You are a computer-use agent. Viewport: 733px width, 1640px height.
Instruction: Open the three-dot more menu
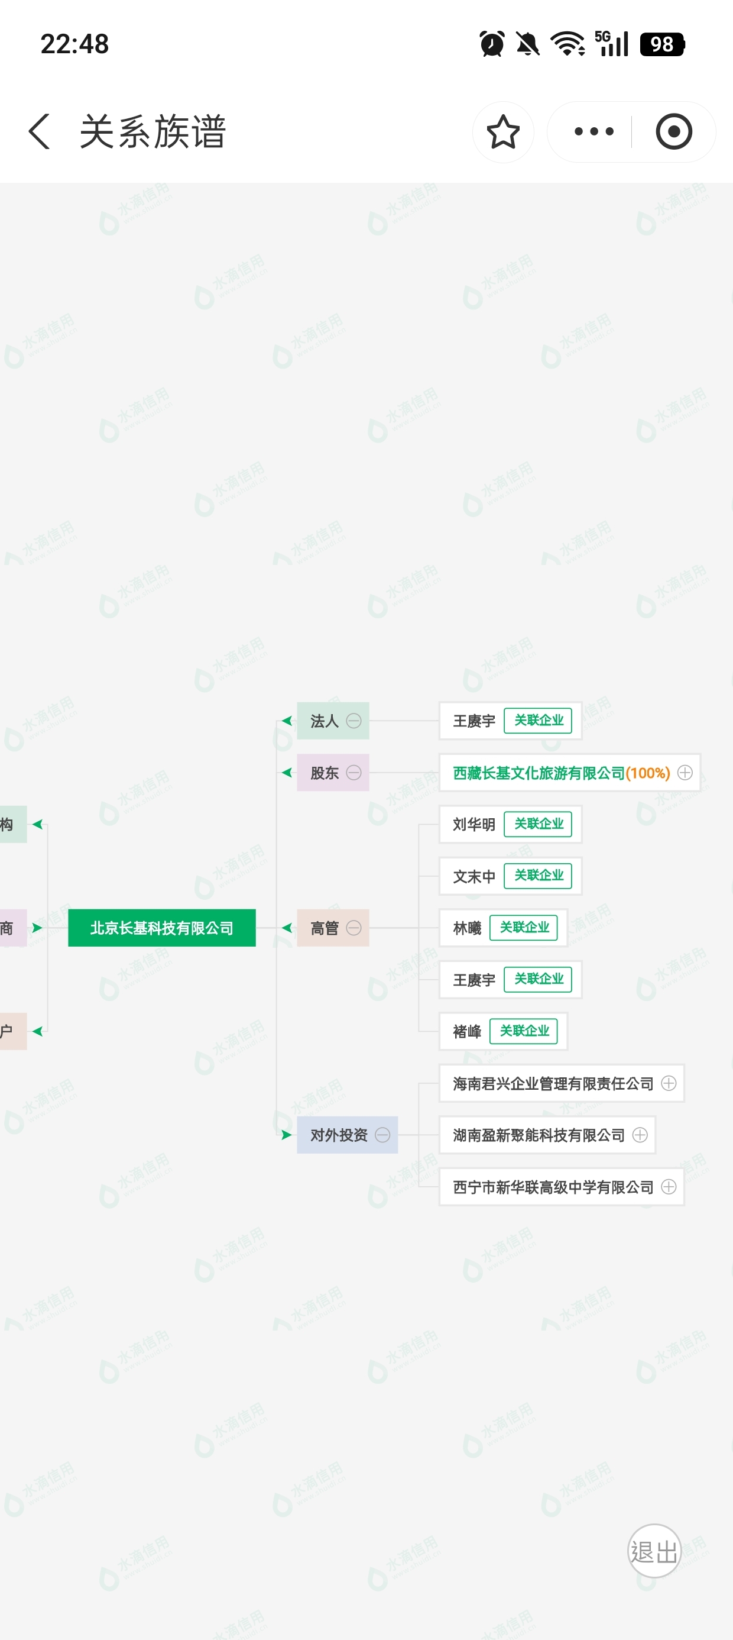(x=593, y=132)
